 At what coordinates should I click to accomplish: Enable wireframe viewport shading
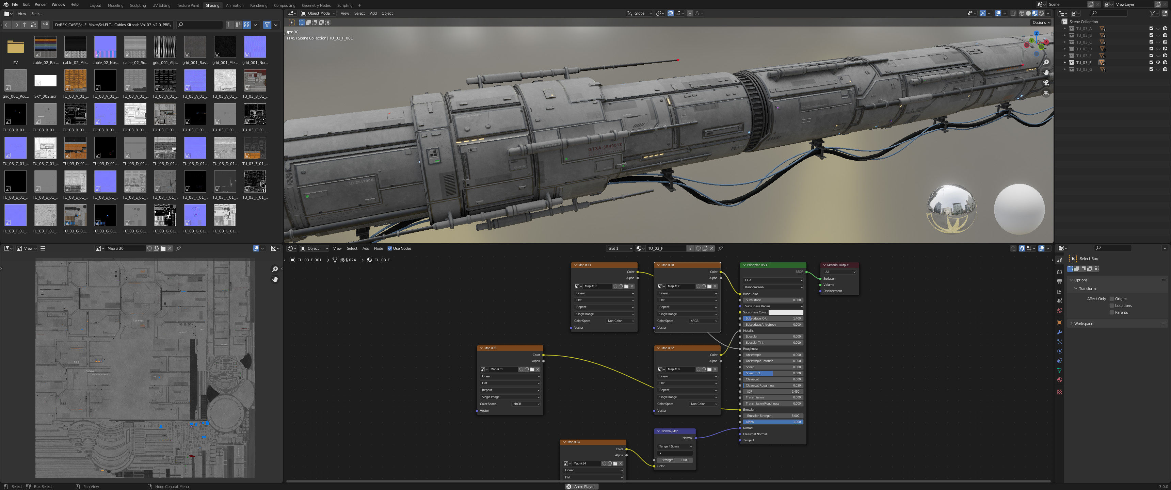coord(1022,13)
